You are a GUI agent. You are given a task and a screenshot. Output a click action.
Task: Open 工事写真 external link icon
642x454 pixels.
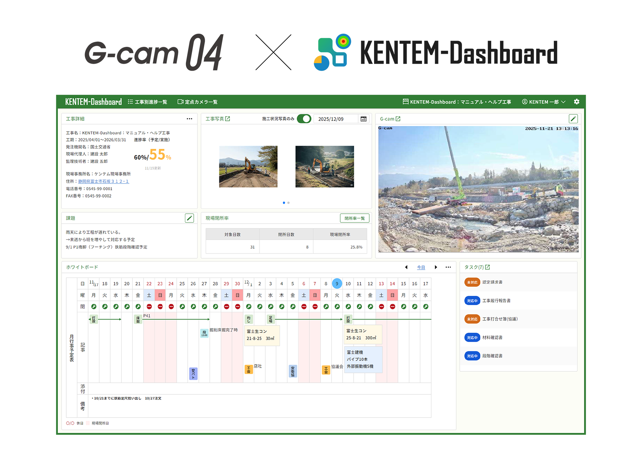point(228,119)
